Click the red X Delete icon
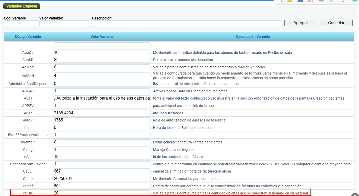359x196 pixels. tap(310, 1)
